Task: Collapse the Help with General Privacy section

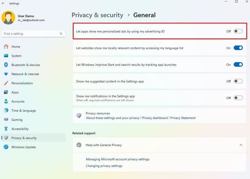Action: point(241,145)
